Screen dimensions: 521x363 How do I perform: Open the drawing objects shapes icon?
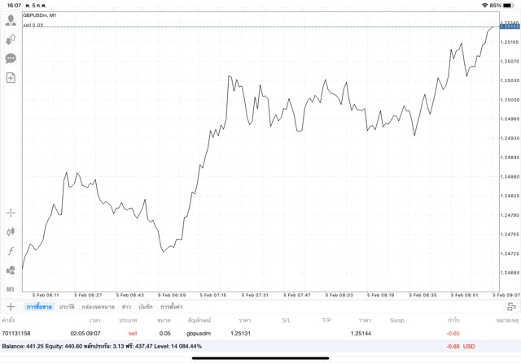pyautogui.click(x=11, y=270)
